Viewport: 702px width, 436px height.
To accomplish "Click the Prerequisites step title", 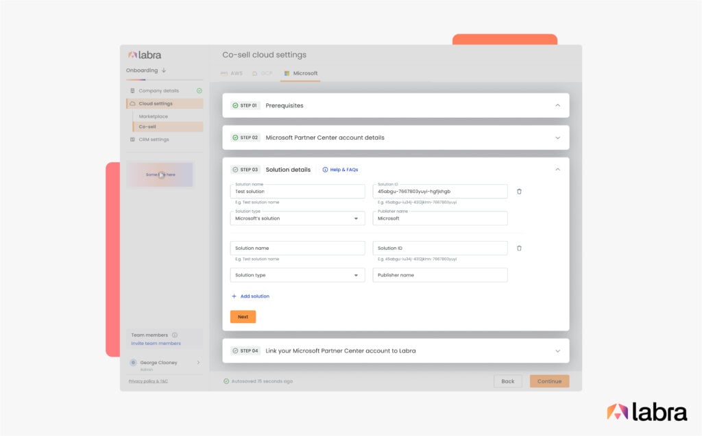I will click(285, 105).
